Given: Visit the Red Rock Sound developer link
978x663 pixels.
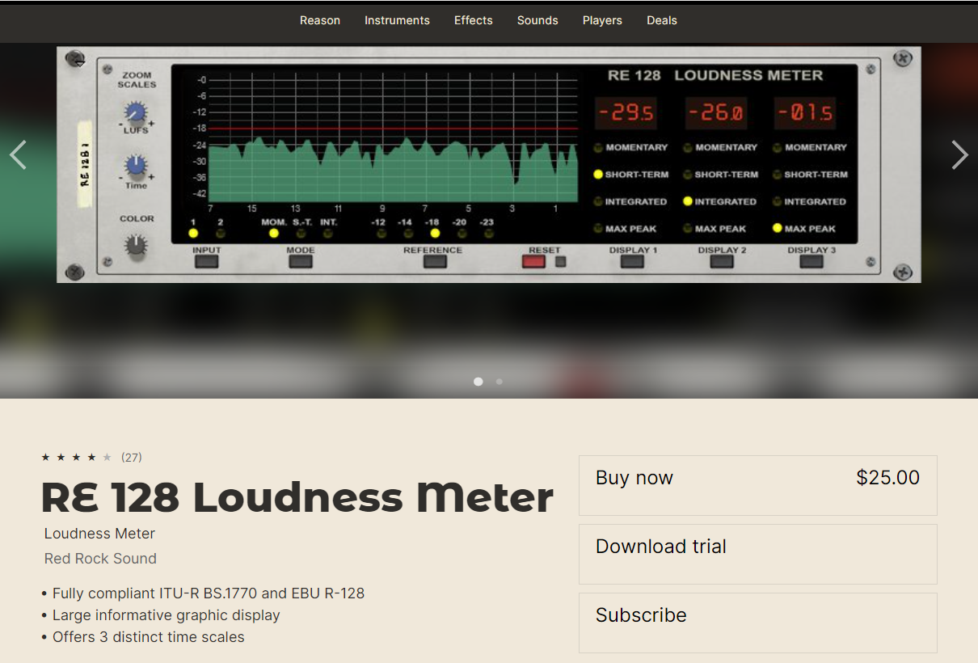Looking at the screenshot, I should coord(100,559).
